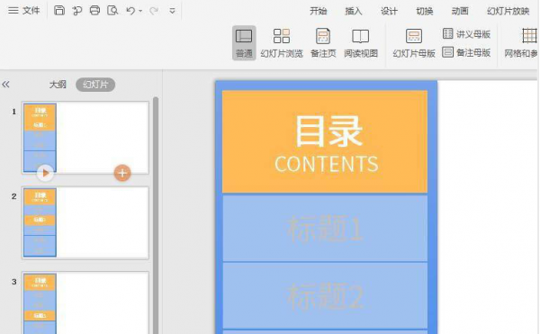Open the quick access toolbar customize dropdown
This screenshot has width=540, height=334.
(x=172, y=11)
